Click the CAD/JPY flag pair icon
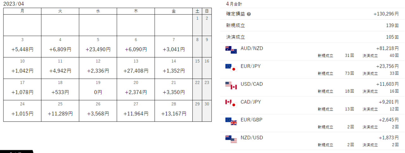The height and width of the screenshot is (153, 405). point(231,103)
